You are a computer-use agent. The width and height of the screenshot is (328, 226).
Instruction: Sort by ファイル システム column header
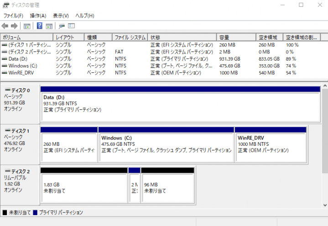130,37
